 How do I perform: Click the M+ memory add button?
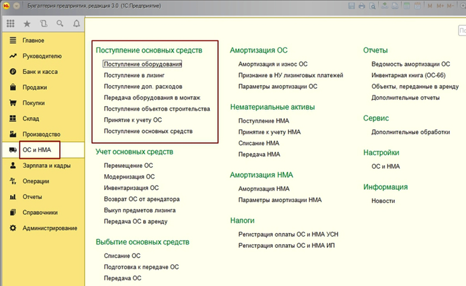[440, 6]
